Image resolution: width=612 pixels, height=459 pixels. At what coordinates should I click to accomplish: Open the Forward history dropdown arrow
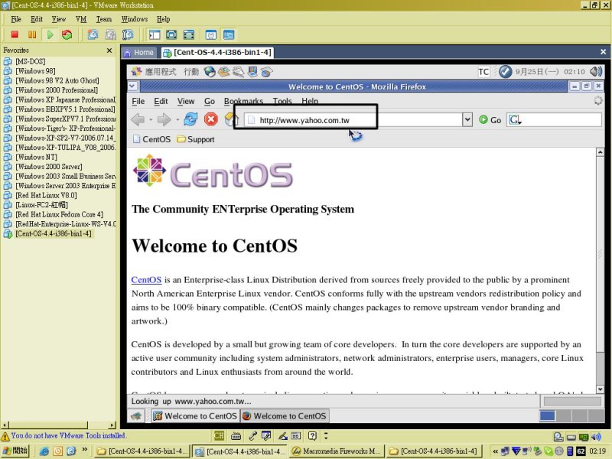coord(177,120)
